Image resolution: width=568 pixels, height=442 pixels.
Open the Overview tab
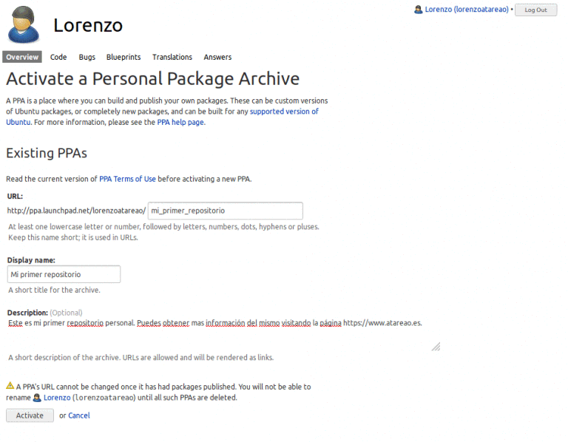pos(22,57)
